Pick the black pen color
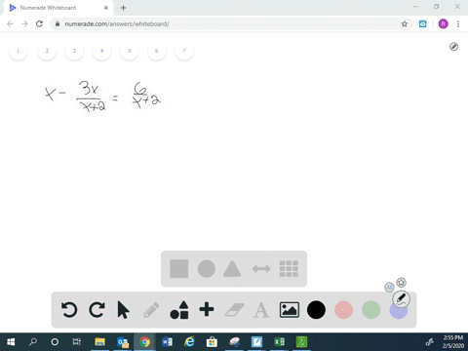The width and height of the screenshot is (468, 351). click(x=316, y=310)
